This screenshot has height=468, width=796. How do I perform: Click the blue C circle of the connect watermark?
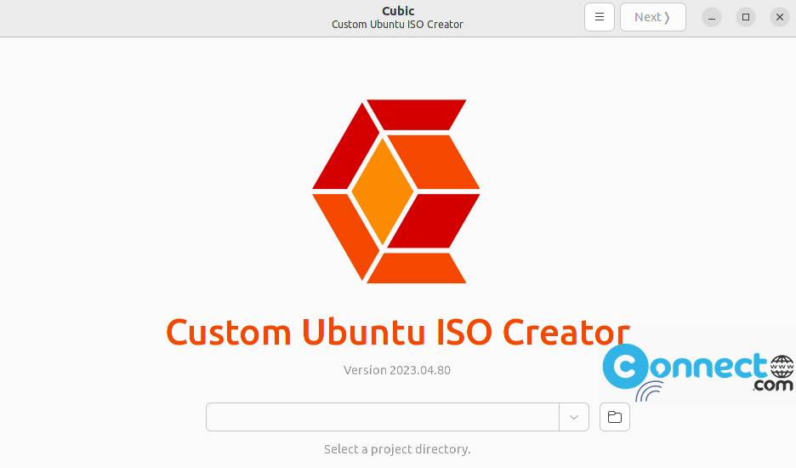point(625,367)
